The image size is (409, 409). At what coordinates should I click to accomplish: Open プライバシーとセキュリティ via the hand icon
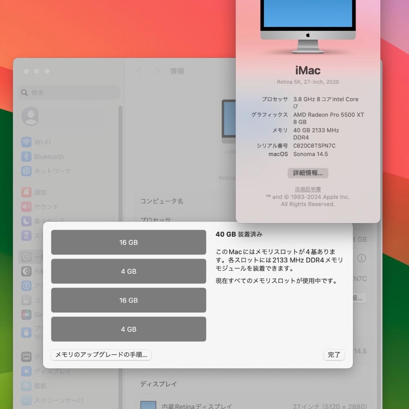tap(26, 332)
